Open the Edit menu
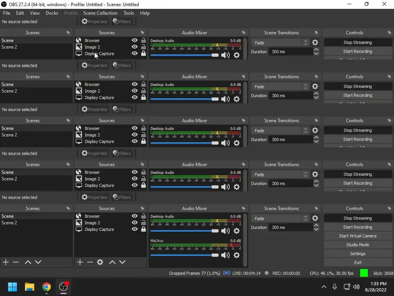This screenshot has width=394, height=296. click(x=20, y=13)
